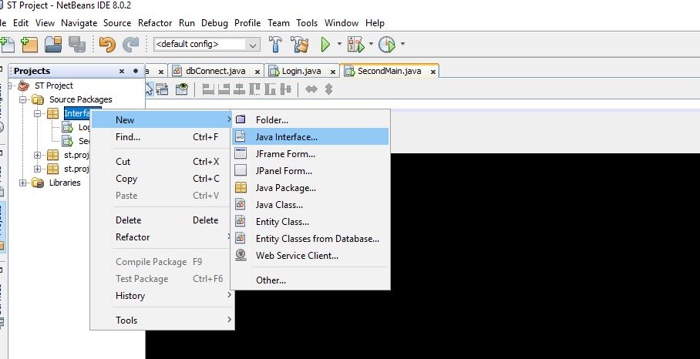The width and height of the screenshot is (700, 359).
Task: Expand the Libraries node
Action: [x=23, y=183]
